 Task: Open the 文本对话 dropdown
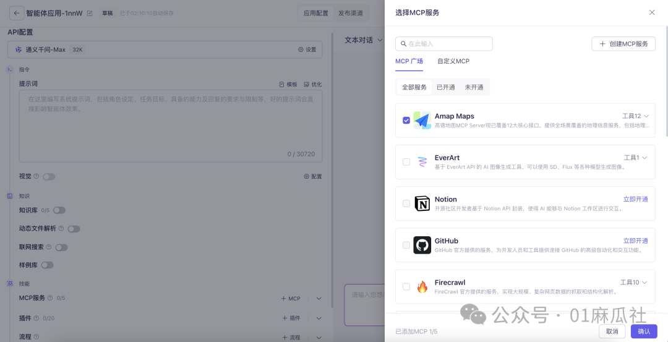(364, 40)
